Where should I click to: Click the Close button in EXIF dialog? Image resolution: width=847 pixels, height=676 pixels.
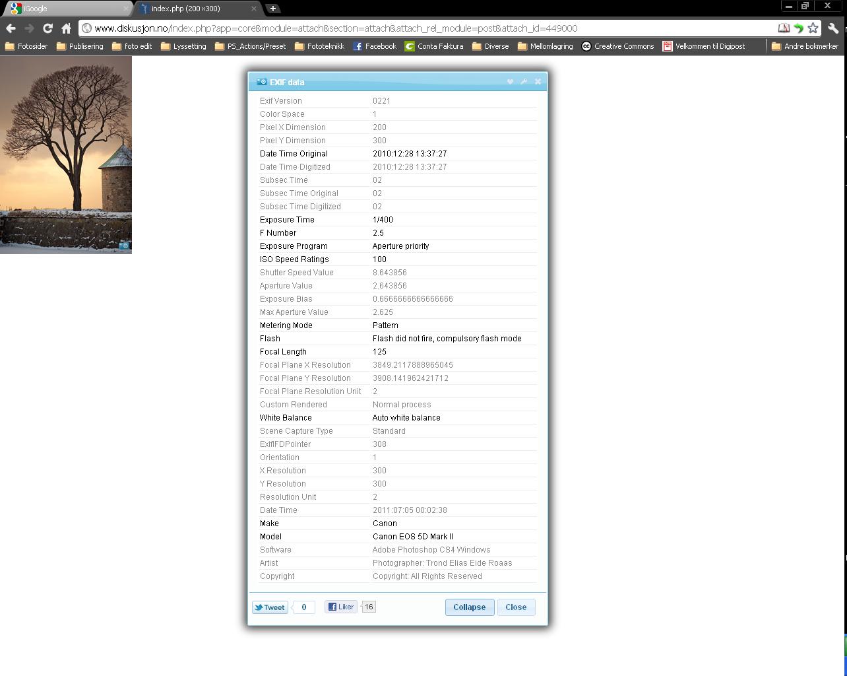tap(516, 607)
